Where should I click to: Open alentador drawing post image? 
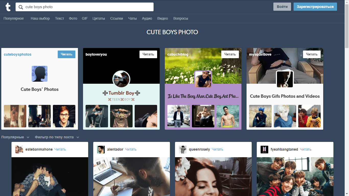(132, 177)
